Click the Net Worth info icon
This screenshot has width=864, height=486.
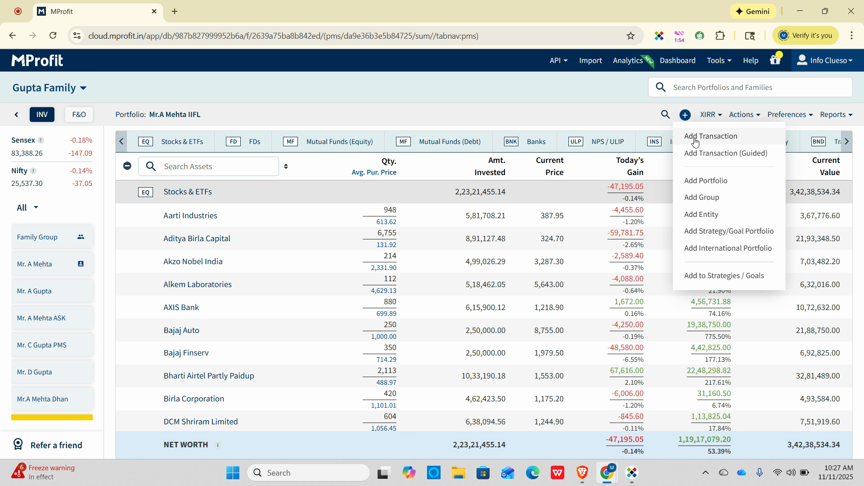point(218,445)
